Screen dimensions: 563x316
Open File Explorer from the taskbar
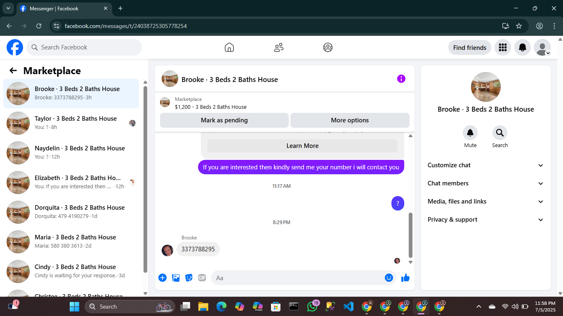[203, 307]
